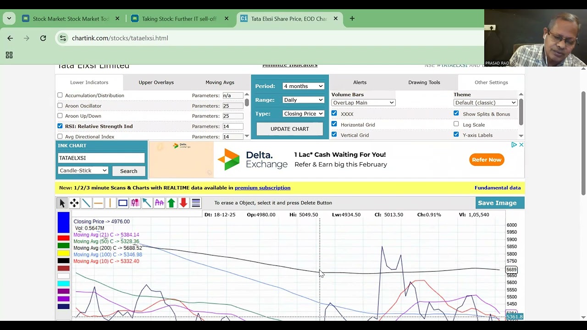Select the diagonal trend line tool
587x330 pixels.
pos(86,203)
